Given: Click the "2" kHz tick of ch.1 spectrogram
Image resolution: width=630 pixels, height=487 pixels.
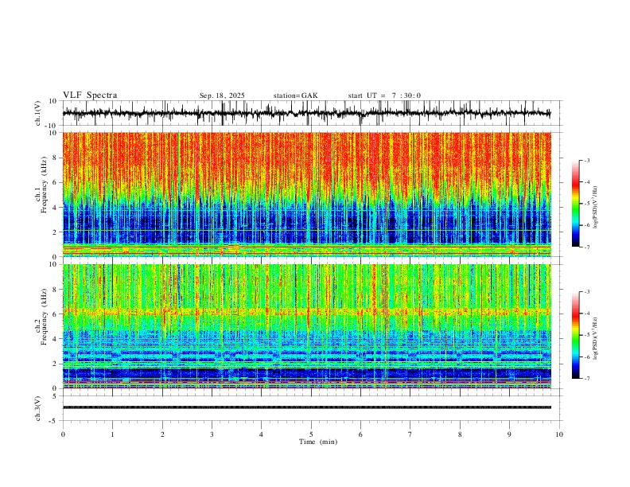Looking at the screenshot, I should (x=54, y=232).
